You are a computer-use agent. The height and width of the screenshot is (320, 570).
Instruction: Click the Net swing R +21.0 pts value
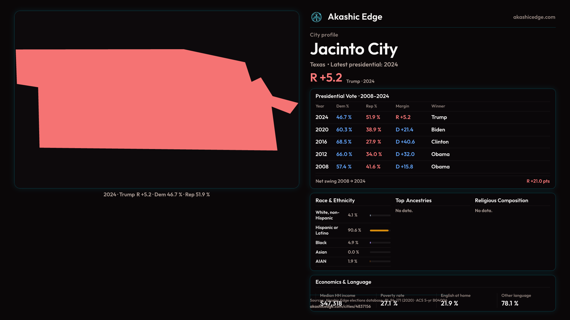coord(538,181)
